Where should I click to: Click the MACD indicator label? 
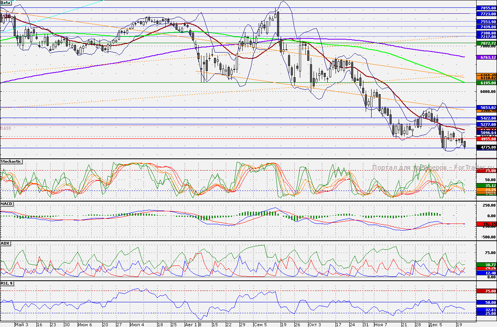(7, 204)
